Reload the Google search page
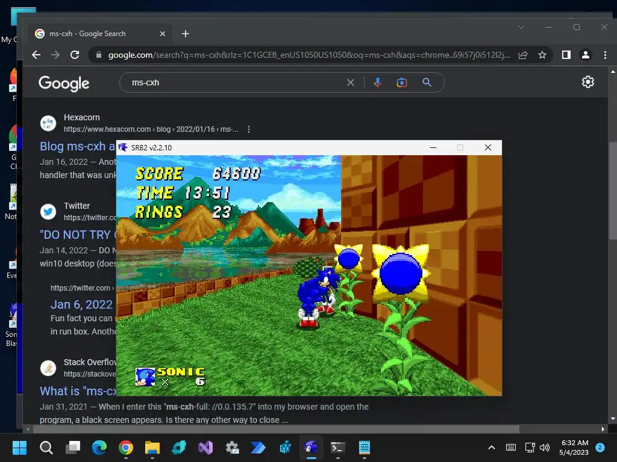 [75, 55]
